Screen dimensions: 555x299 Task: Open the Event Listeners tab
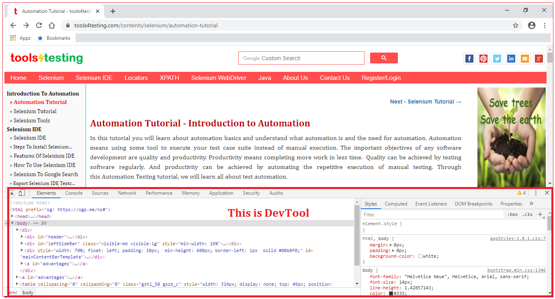431,204
